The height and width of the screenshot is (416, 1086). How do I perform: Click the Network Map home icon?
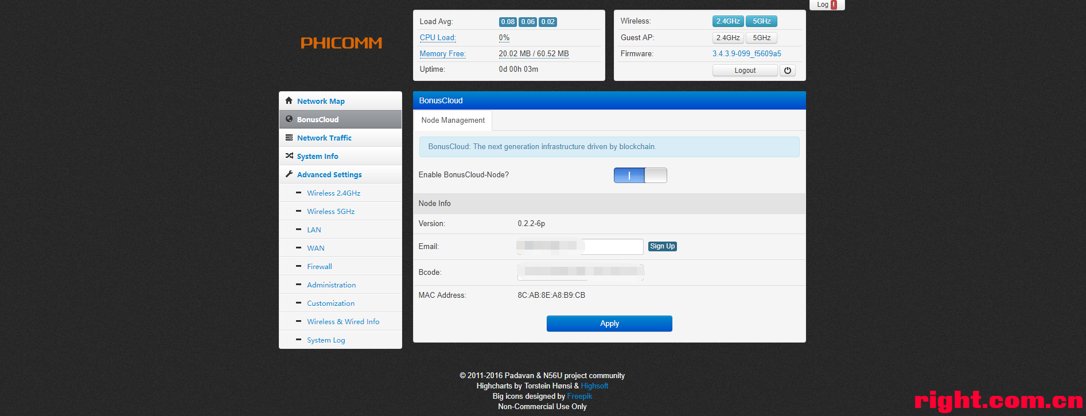289,100
